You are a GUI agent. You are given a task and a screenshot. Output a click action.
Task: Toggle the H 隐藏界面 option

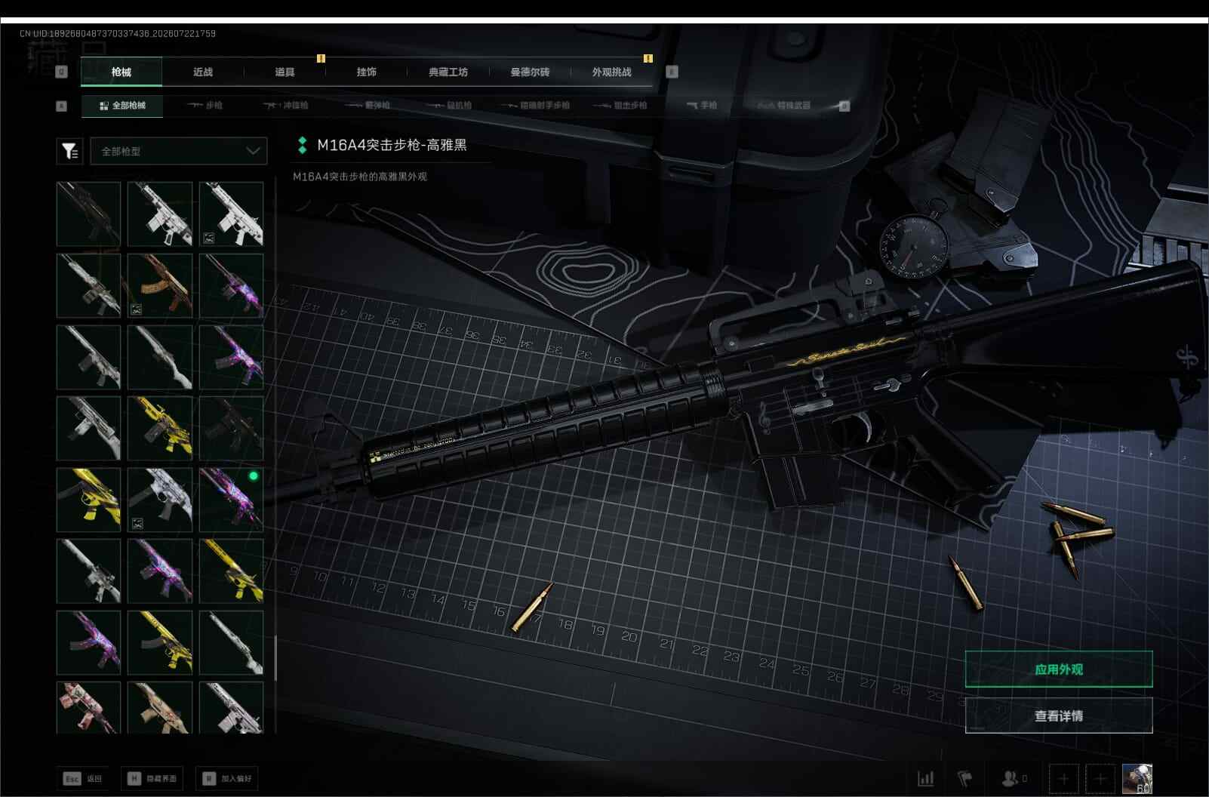tap(152, 779)
